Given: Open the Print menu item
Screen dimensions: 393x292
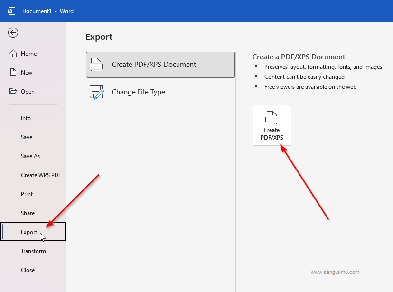Looking at the screenshot, I should [x=27, y=194].
